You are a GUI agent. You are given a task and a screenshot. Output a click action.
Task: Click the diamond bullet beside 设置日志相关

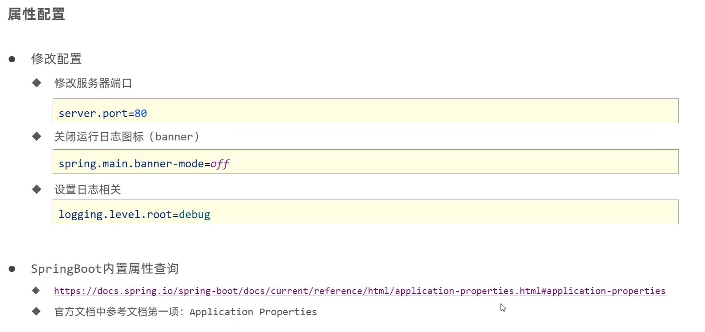37,189
